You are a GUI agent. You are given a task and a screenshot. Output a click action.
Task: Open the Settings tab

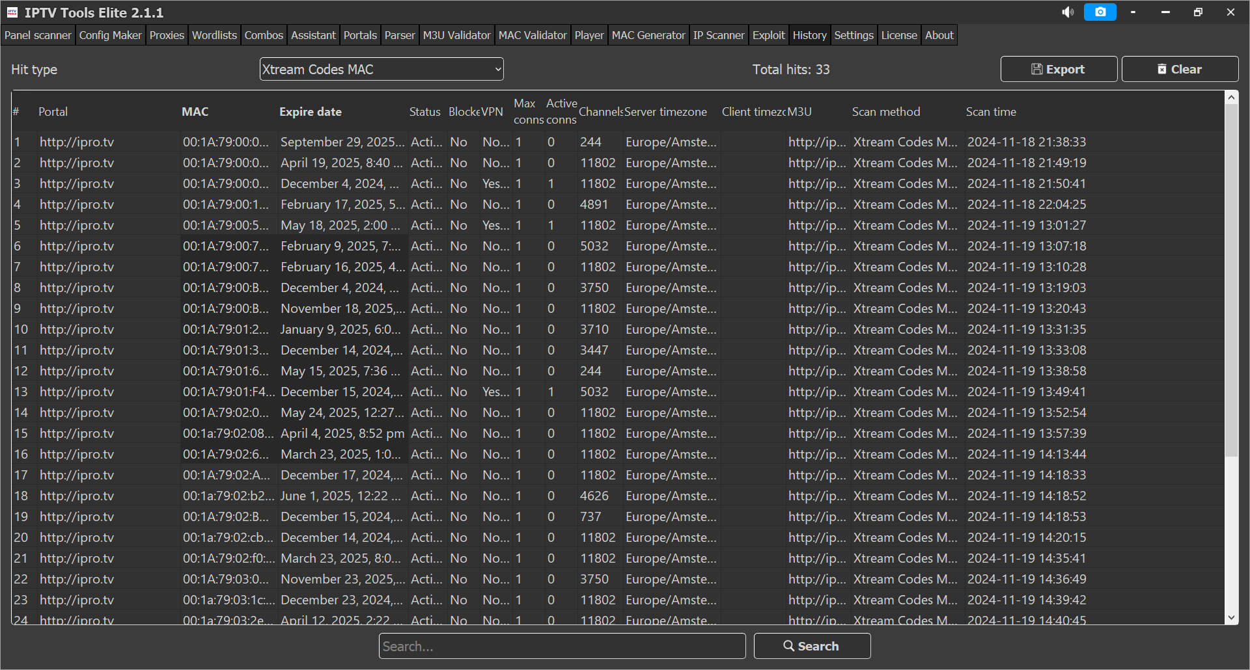coord(854,35)
